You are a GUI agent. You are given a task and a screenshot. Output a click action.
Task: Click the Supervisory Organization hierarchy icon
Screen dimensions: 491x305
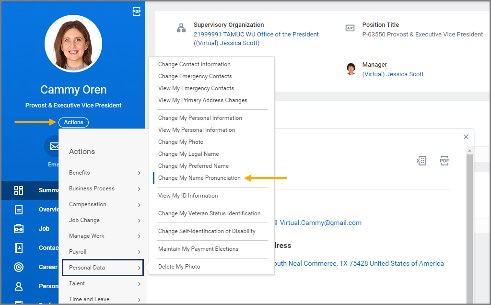[181, 28]
